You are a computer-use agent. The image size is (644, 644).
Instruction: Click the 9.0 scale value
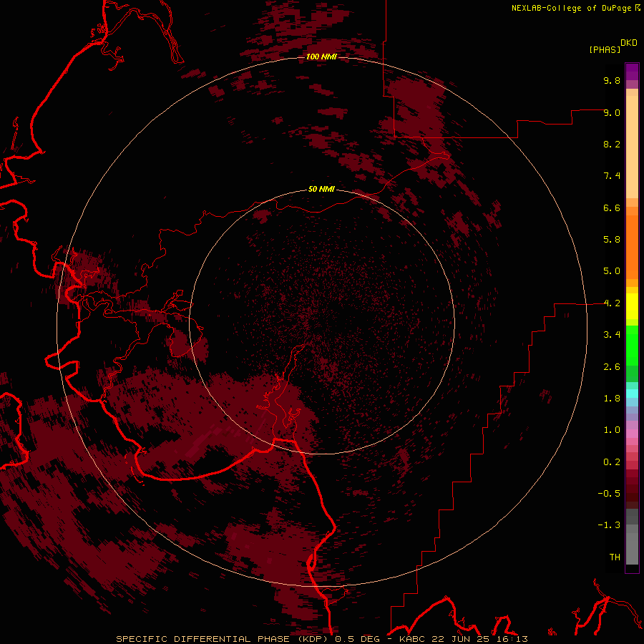click(612, 112)
